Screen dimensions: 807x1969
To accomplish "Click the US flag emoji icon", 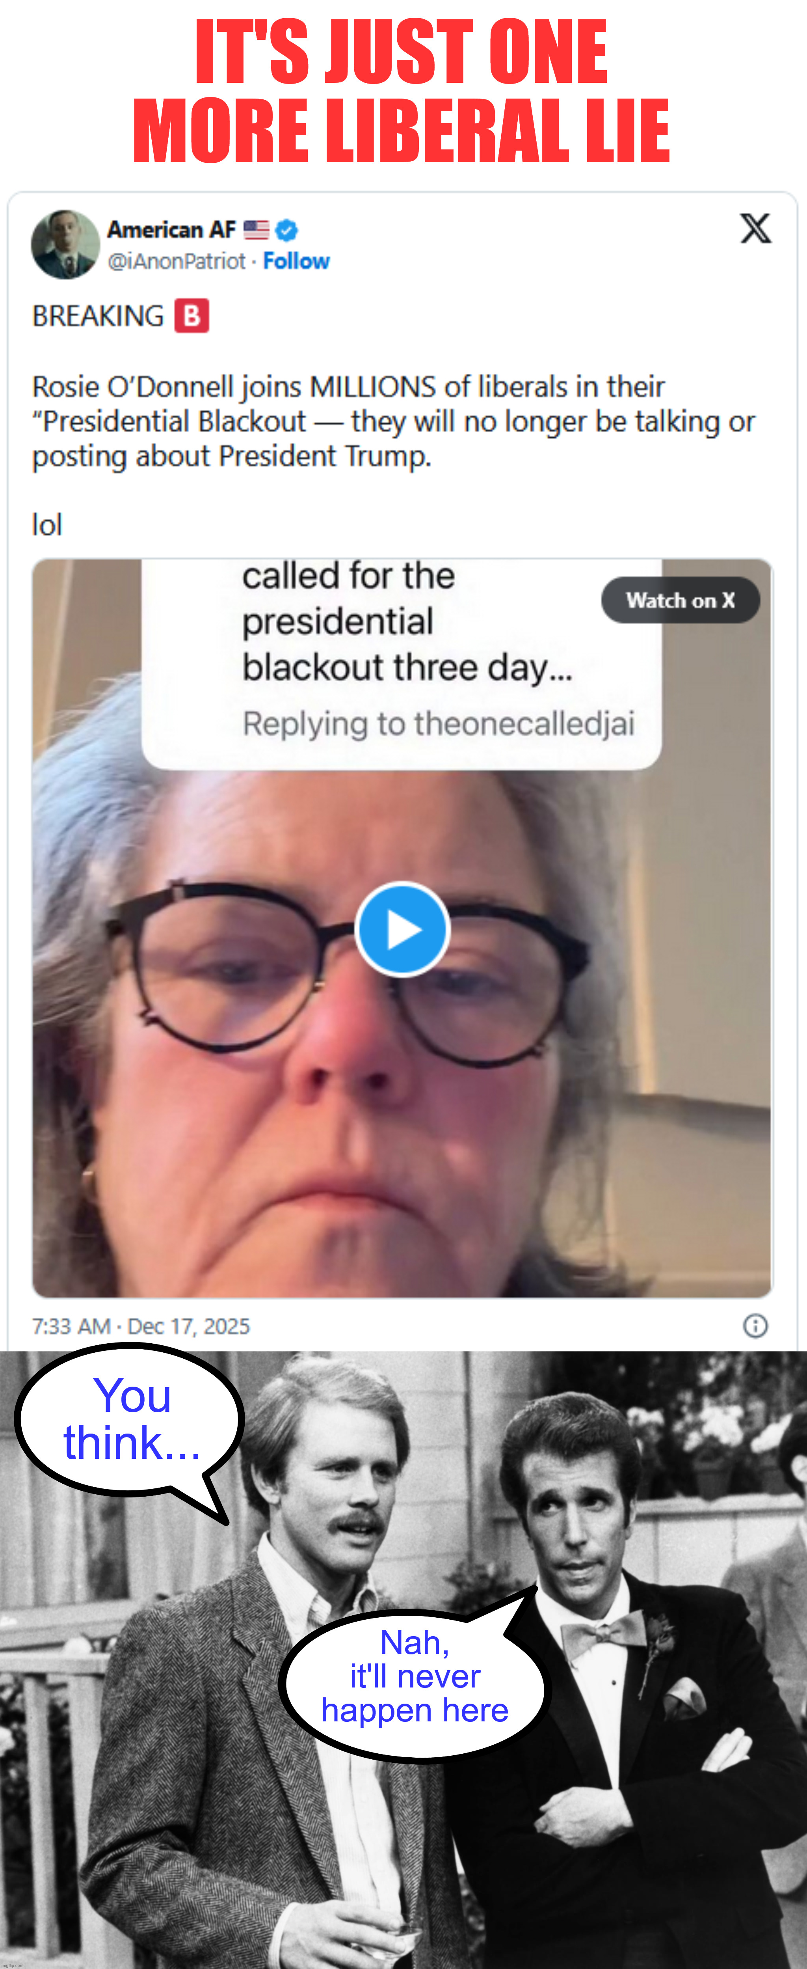I will pyautogui.click(x=257, y=229).
